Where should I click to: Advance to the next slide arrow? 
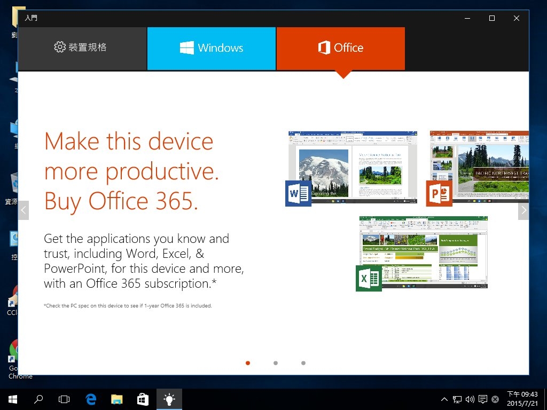(523, 210)
